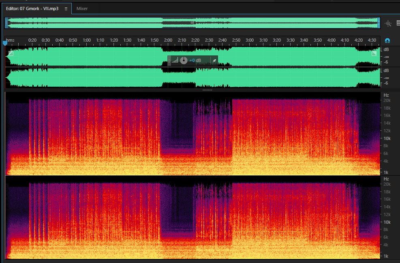Click the dotted divider between waveform and spectrogram
The height and width of the screenshot is (263, 400).
point(207,90)
